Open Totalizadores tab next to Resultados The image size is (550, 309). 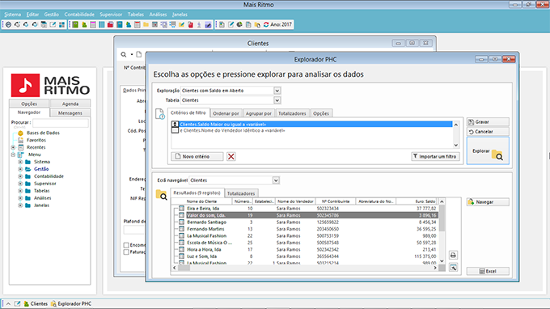tap(241, 193)
